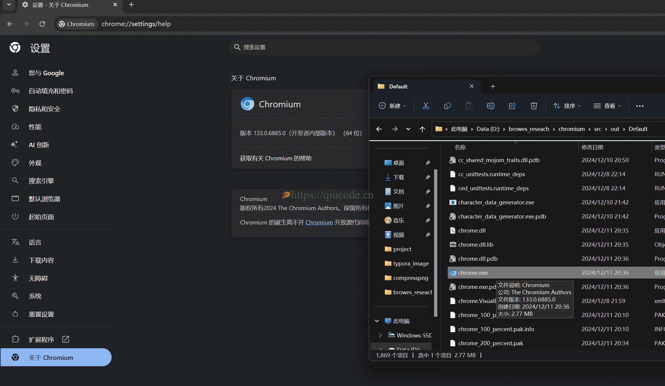The width and height of the screenshot is (665, 386).
Task: Click the Share icon in Explorer toolbar
Action: coord(512,106)
